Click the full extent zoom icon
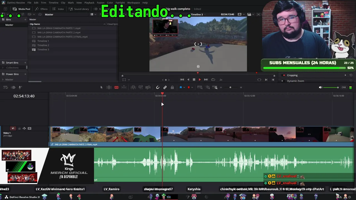This screenshot has width=356, height=200. pos(200,87)
